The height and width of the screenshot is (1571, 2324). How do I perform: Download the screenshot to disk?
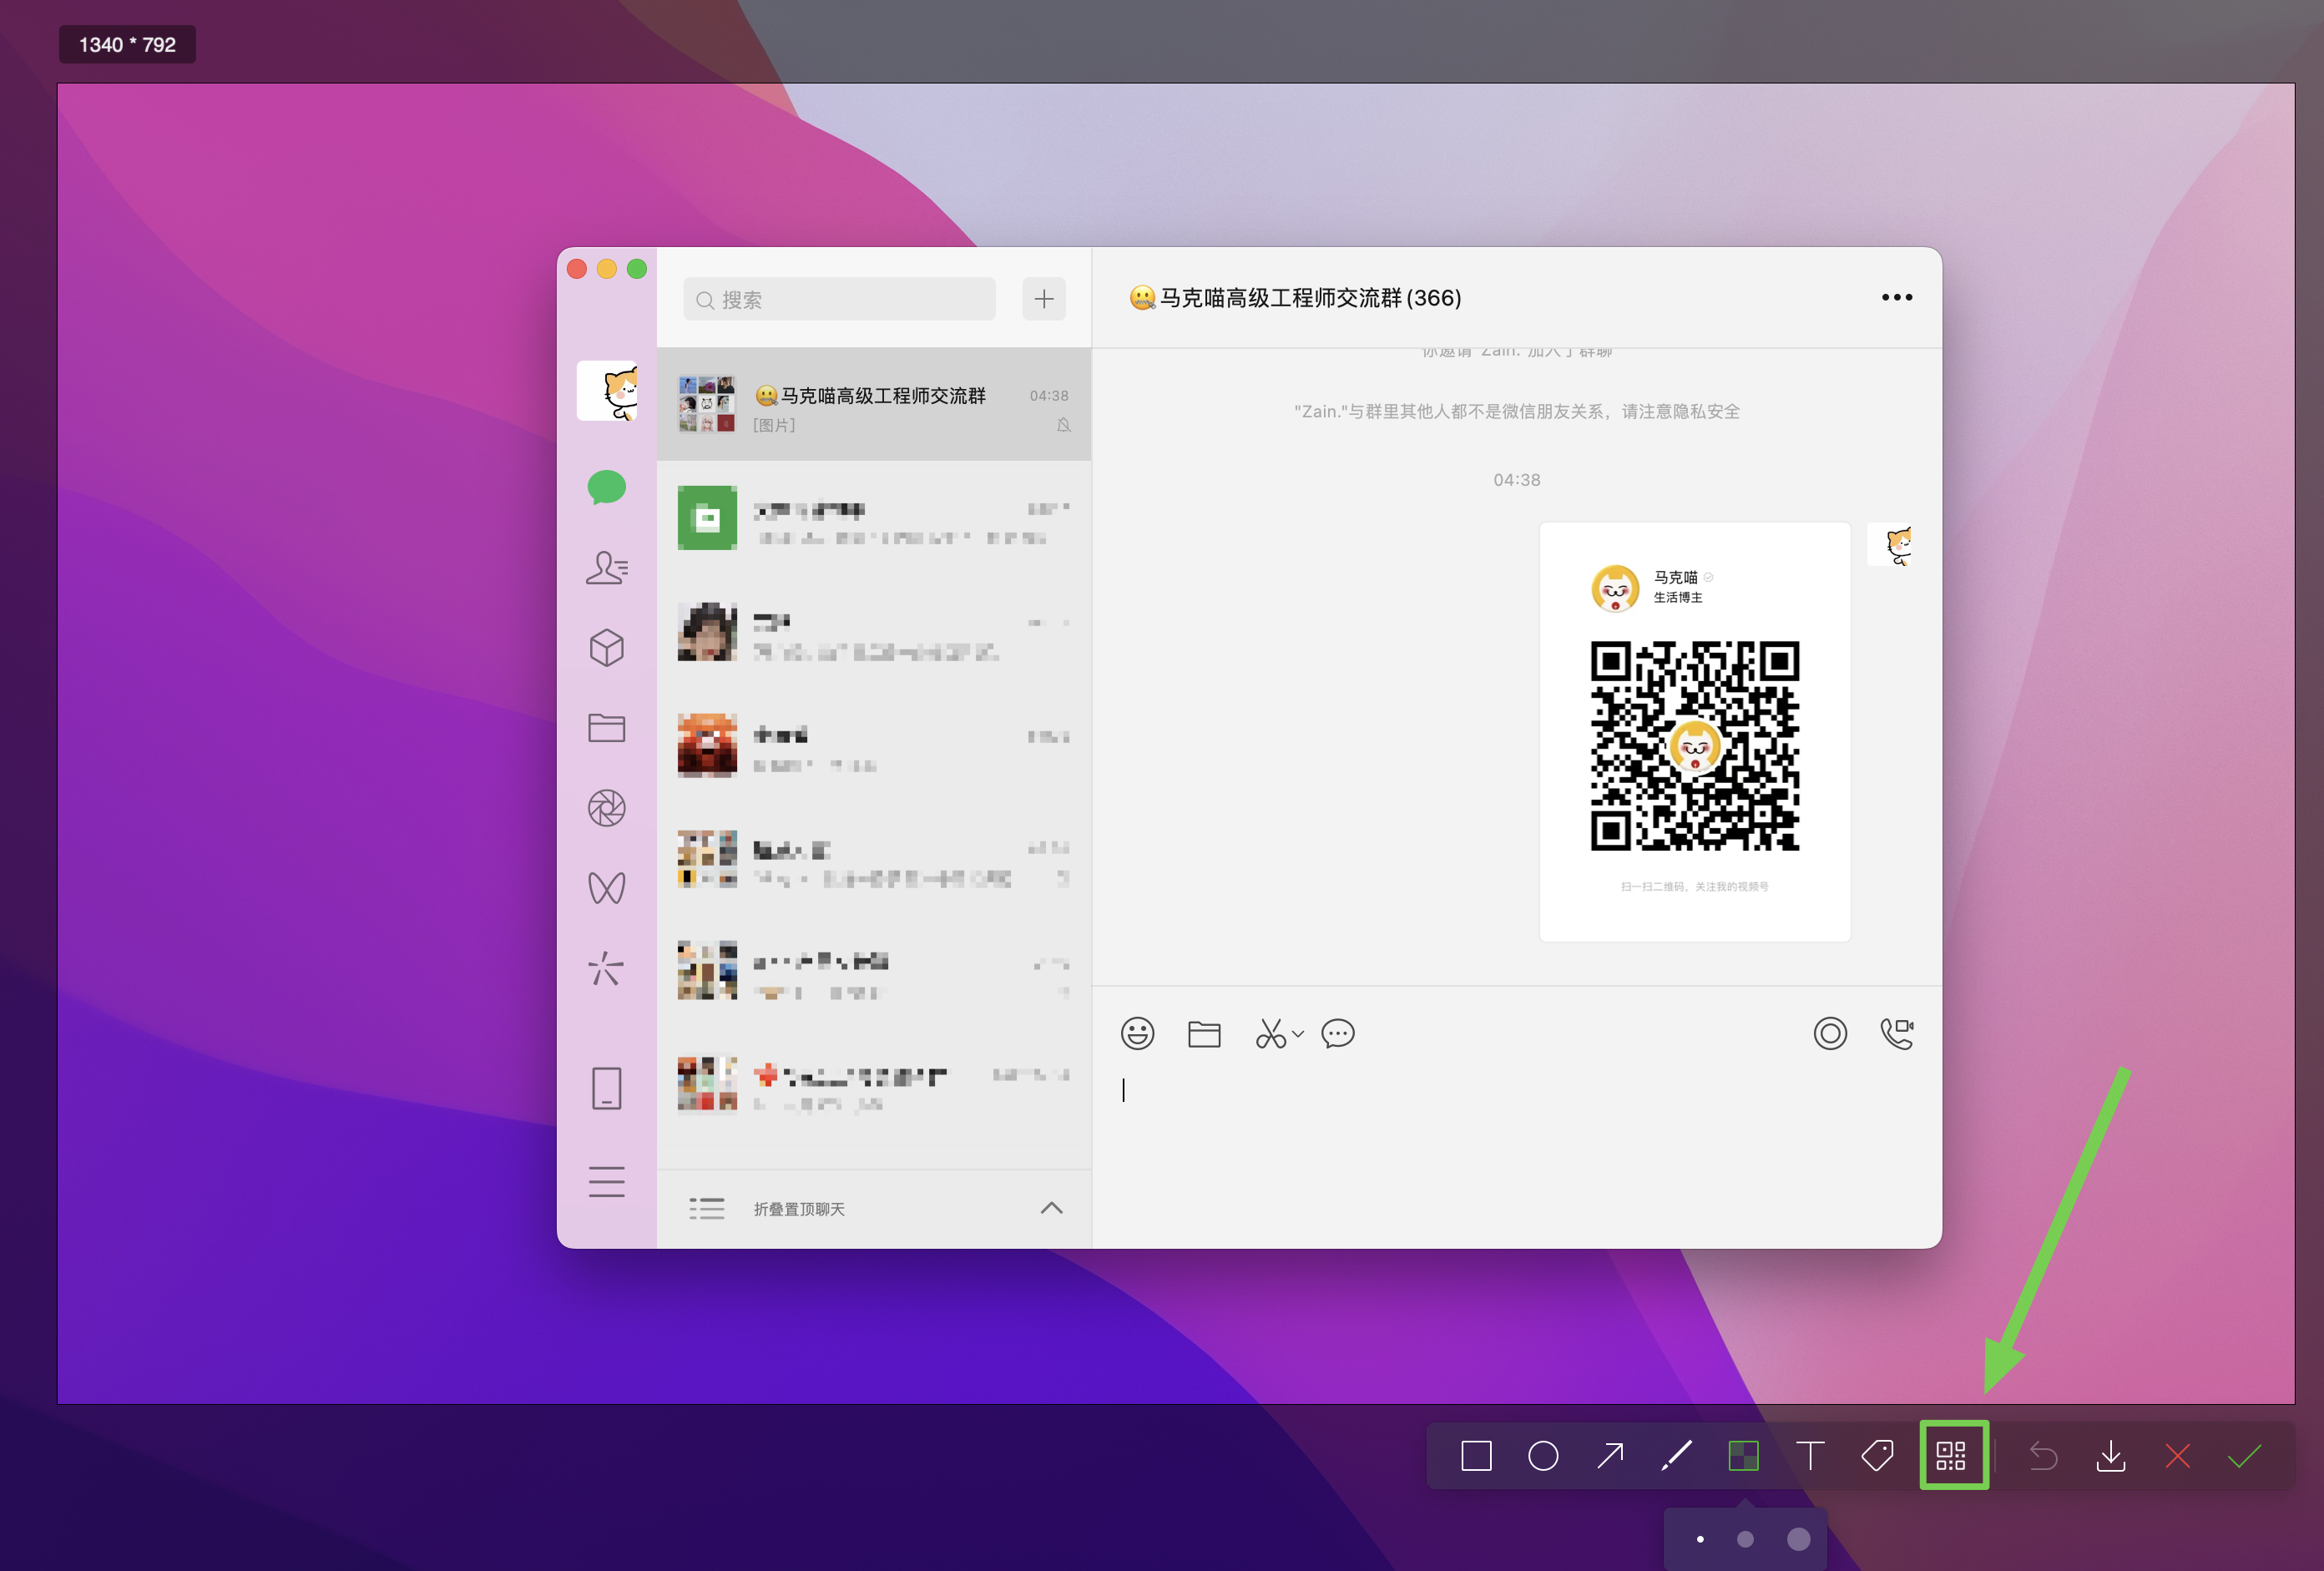point(2111,1456)
